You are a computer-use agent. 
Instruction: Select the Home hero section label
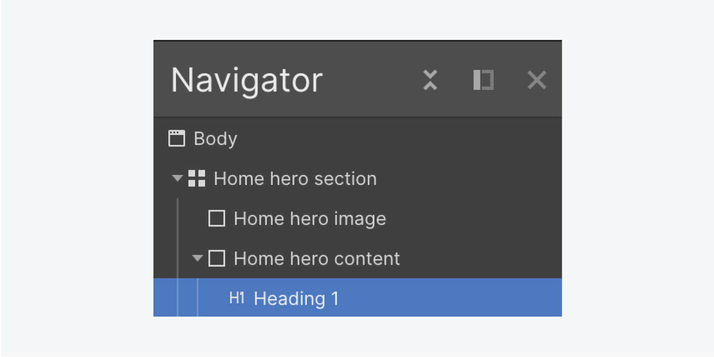[x=295, y=179]
